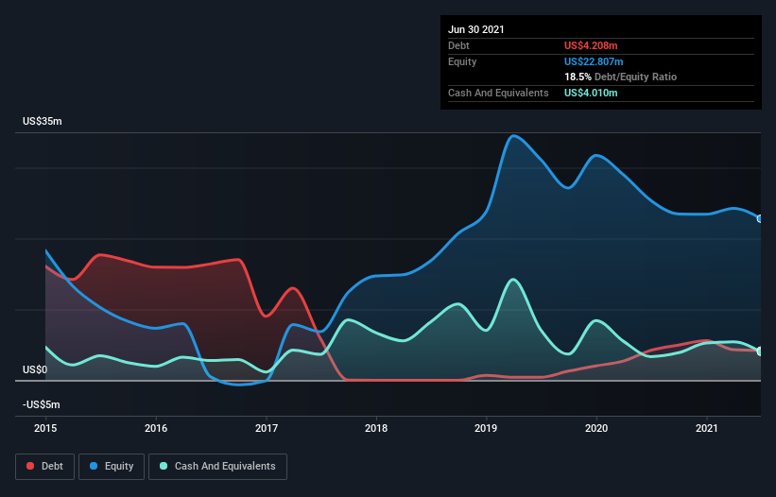776x497 pixels.
Task: Click the 2019 x-axis label
Action: 486,428
